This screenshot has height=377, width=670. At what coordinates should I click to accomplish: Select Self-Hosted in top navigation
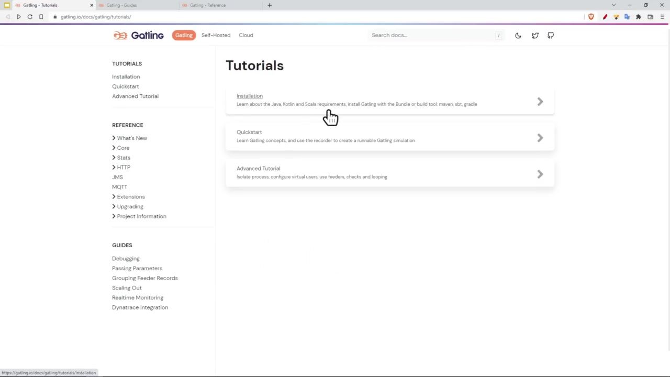click(216, 35)
